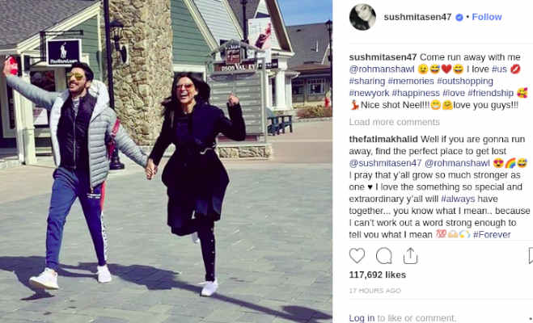Open comments with the speech bubble icon
This screenshot has height=323, width=533.
click(x=383, y=256)
